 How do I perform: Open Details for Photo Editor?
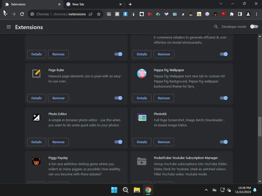tap(36, 142)
